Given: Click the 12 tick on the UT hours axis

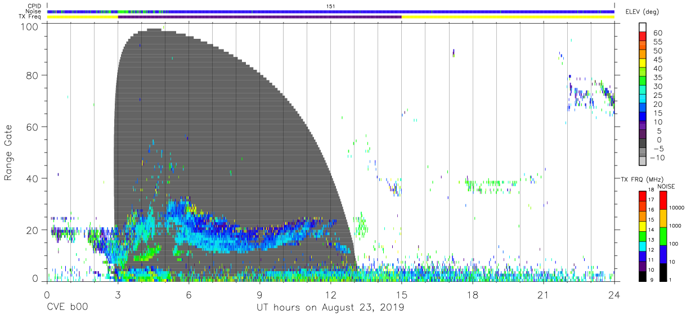Looking at the screenshot, I should [331, 295].
